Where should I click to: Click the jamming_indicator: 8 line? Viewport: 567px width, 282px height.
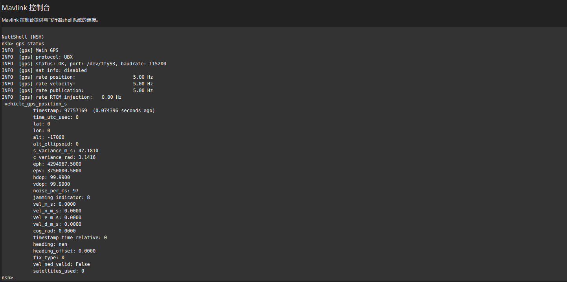61,197
